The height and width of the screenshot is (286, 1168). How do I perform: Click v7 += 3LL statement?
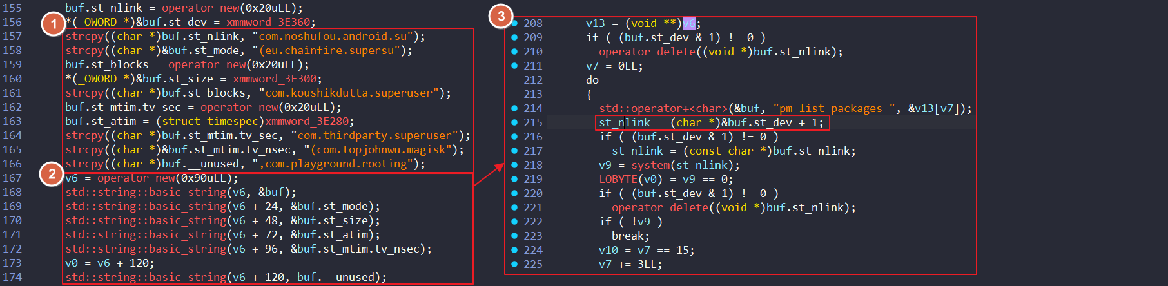point(631,264)
